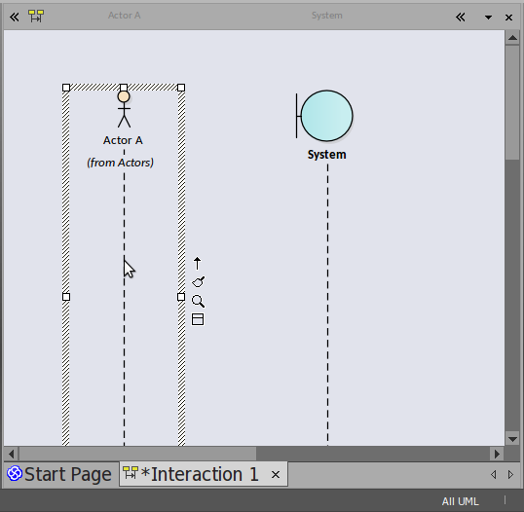Click the magnifier find icon beside Actor A

point(198,301)
